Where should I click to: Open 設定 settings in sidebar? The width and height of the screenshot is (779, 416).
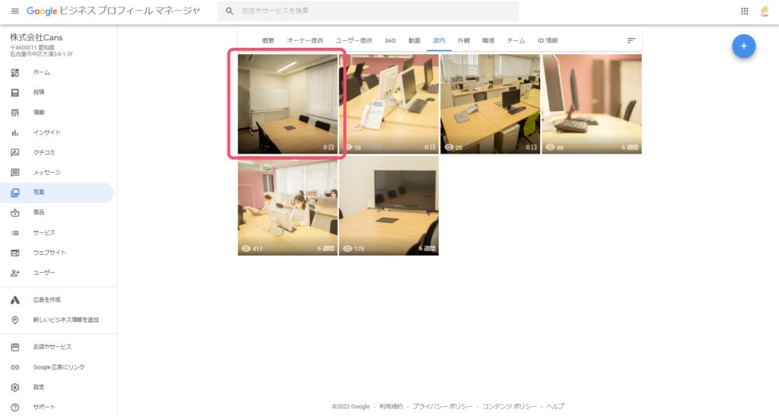coord(38,387)
